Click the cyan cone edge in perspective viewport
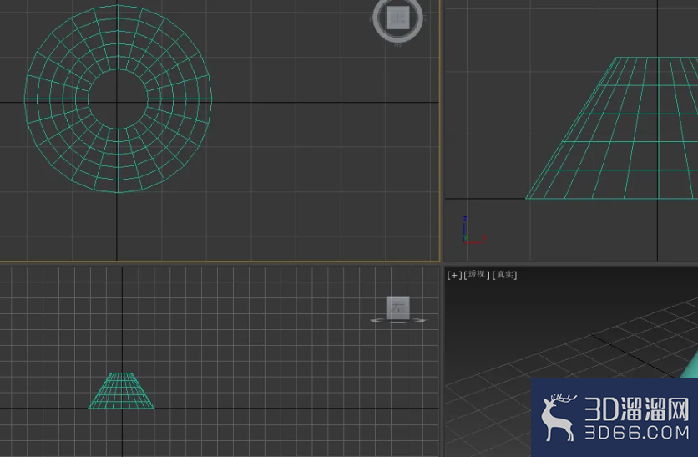This screenshot has height=457, width=698. click(x=690, y=365)
